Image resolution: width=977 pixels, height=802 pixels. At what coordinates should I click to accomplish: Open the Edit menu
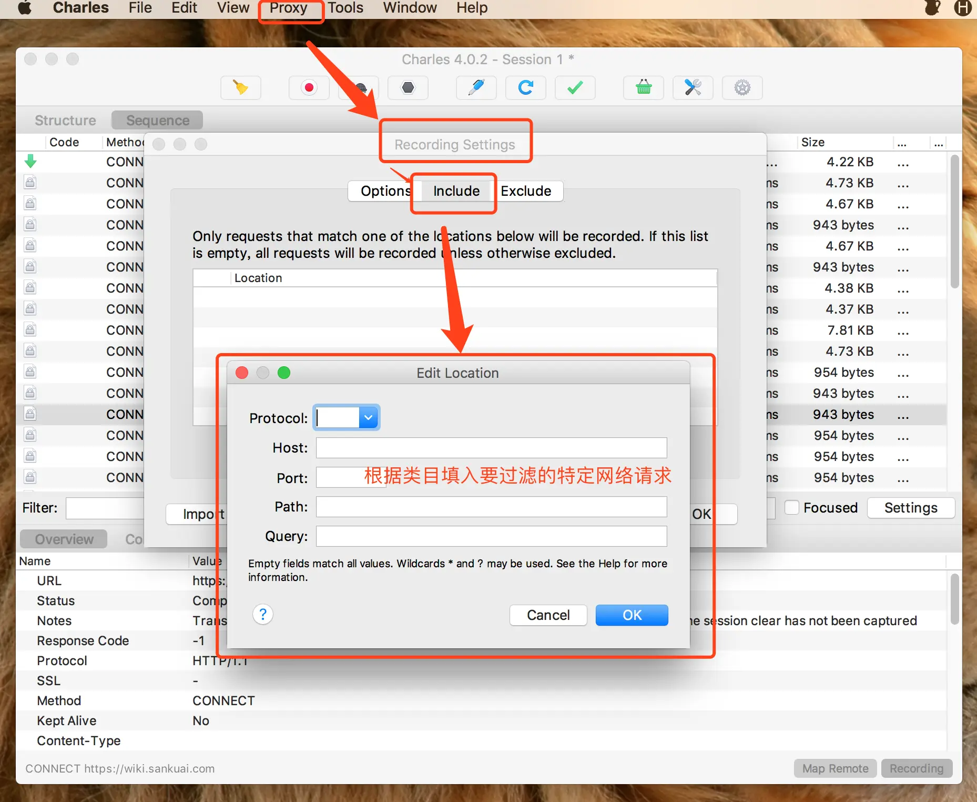(184, 8)
